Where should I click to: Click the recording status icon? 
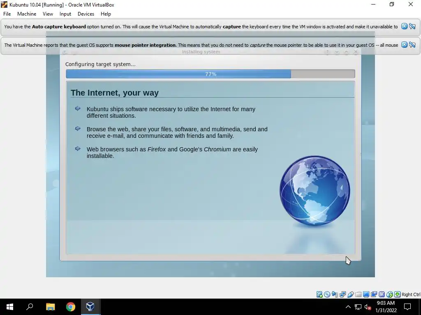(x=374, y=294)
